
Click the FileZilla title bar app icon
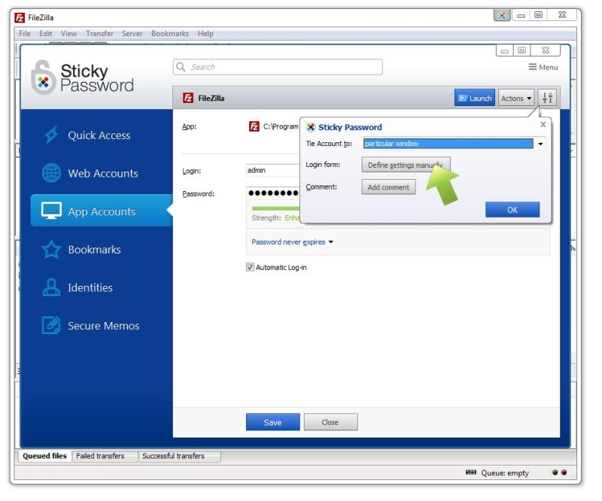[x=20, y=17]
